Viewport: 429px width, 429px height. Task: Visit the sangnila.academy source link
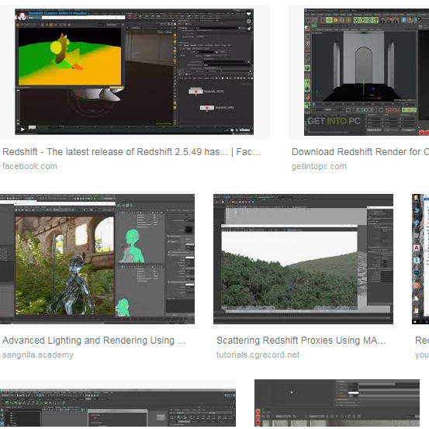38,355
